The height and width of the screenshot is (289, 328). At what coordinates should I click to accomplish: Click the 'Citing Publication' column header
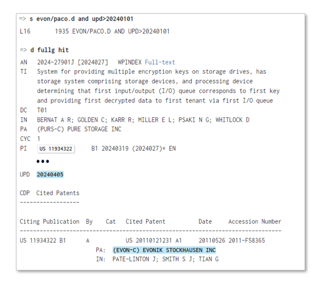(49, 222)
